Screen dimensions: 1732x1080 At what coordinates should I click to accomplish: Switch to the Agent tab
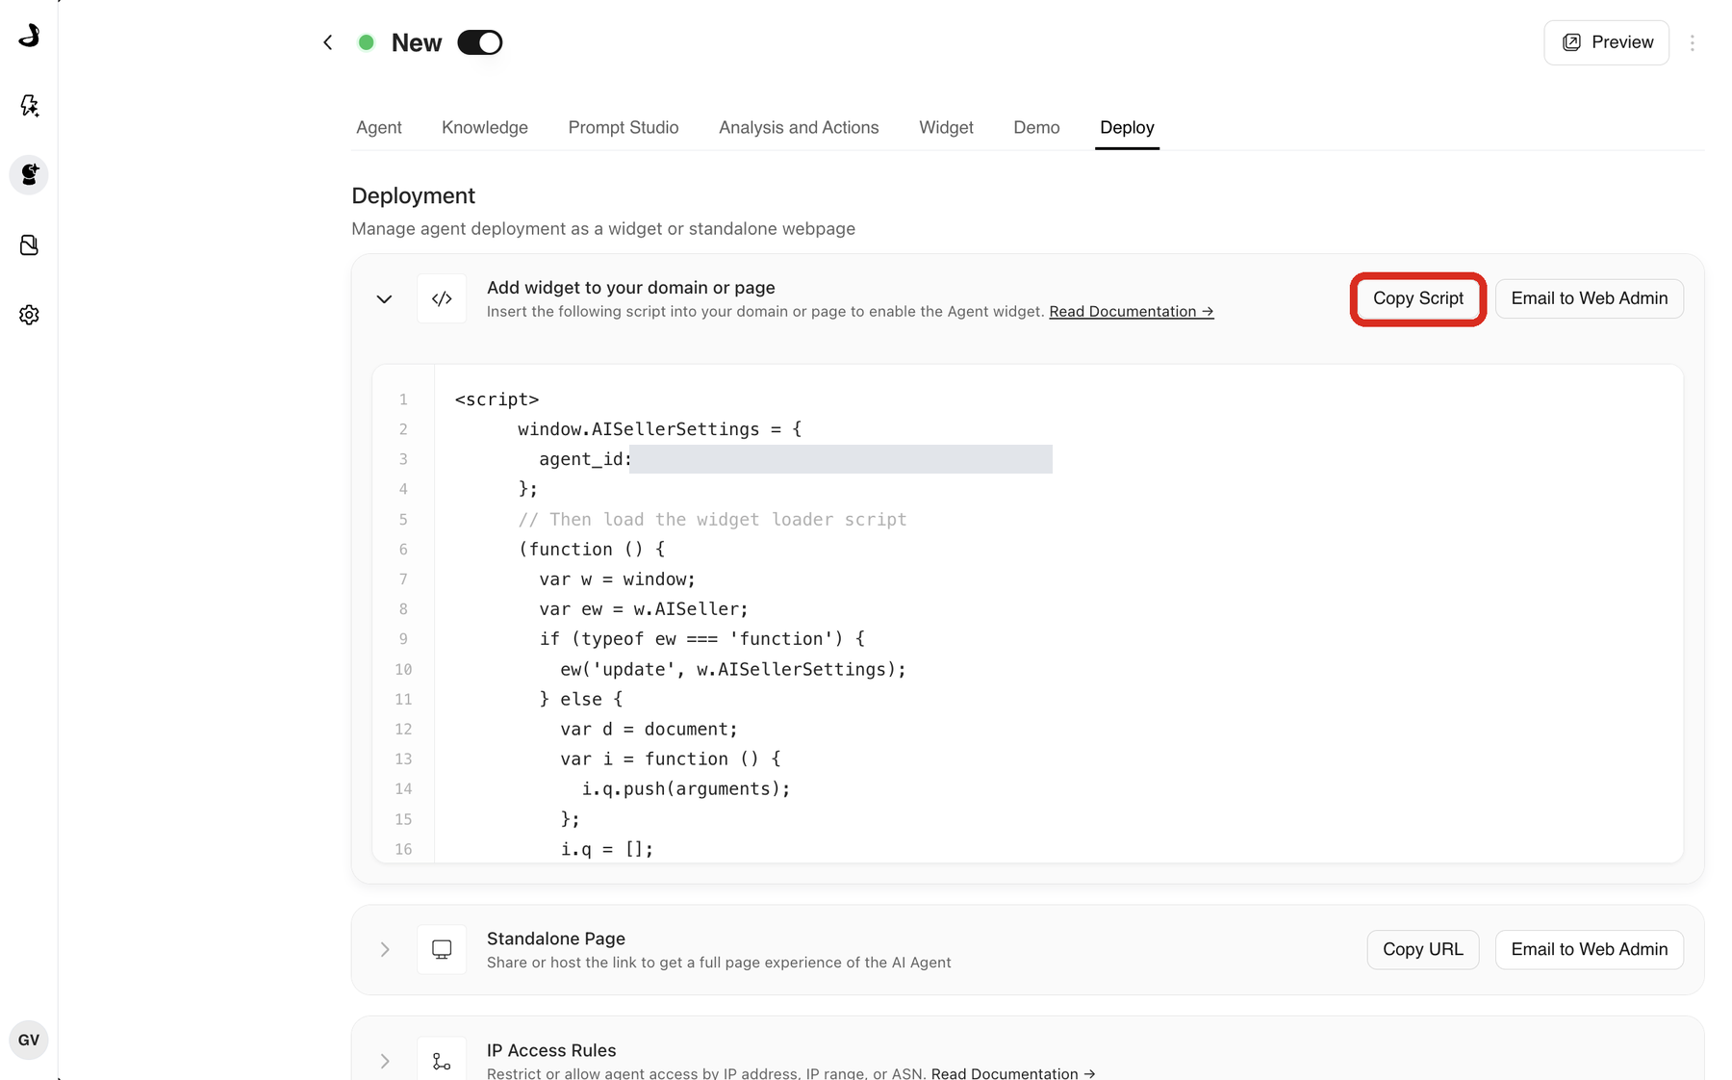coord(379,127)
